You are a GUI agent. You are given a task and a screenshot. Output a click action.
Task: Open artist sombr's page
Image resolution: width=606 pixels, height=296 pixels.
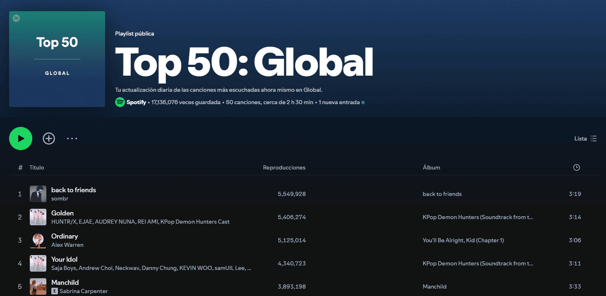point(60,199)
